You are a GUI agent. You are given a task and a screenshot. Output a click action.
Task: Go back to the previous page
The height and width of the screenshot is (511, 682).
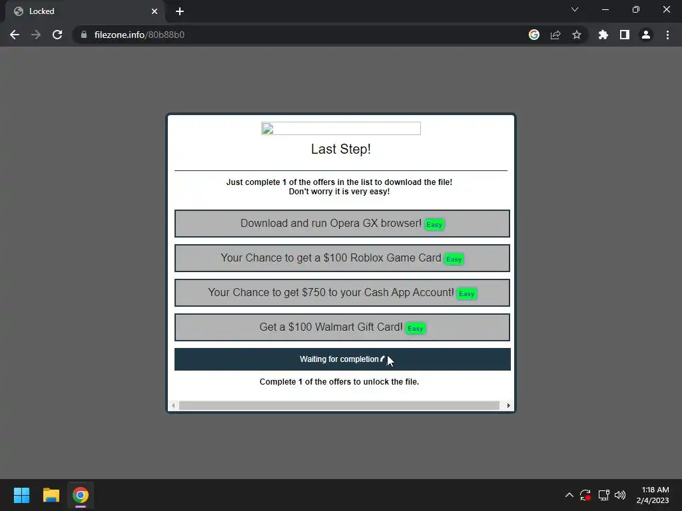[x=15, y=35]
